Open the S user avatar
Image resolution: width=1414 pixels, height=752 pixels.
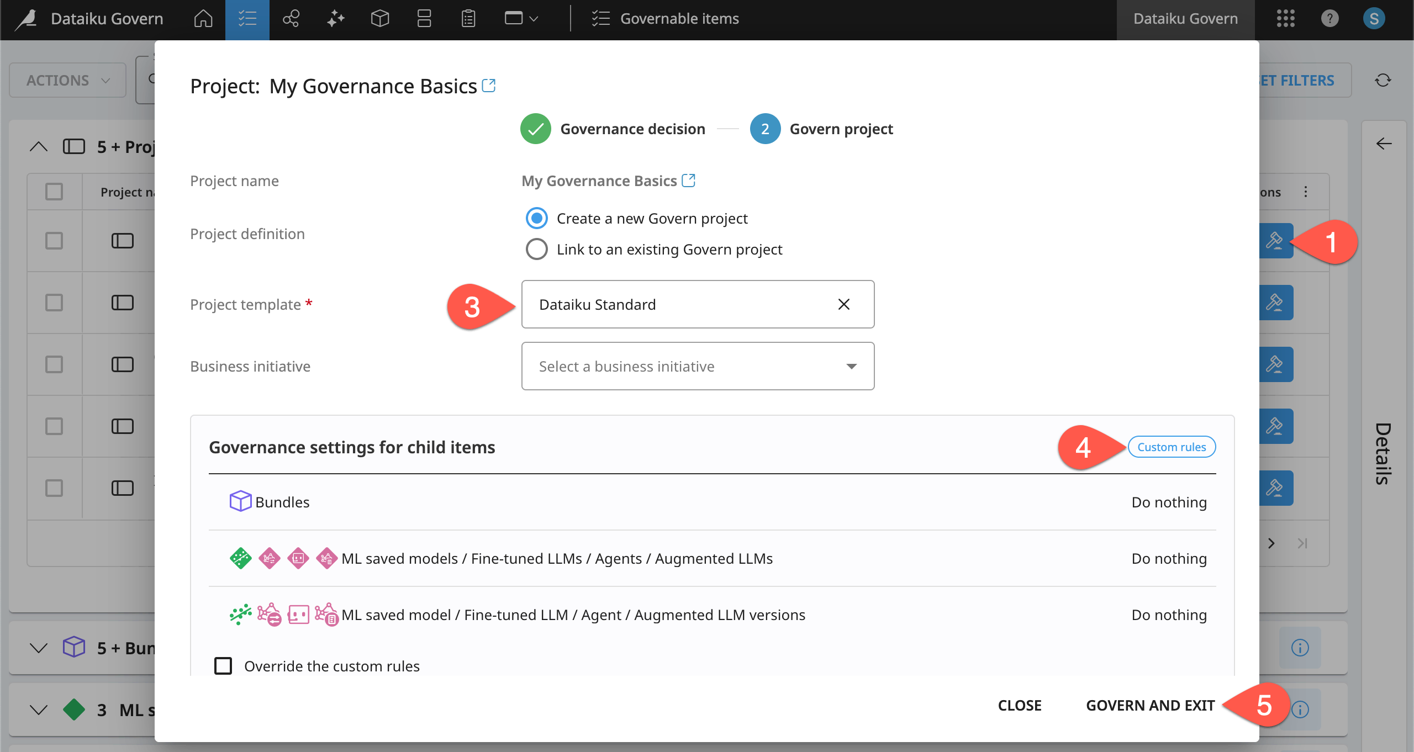point(1374,18)
